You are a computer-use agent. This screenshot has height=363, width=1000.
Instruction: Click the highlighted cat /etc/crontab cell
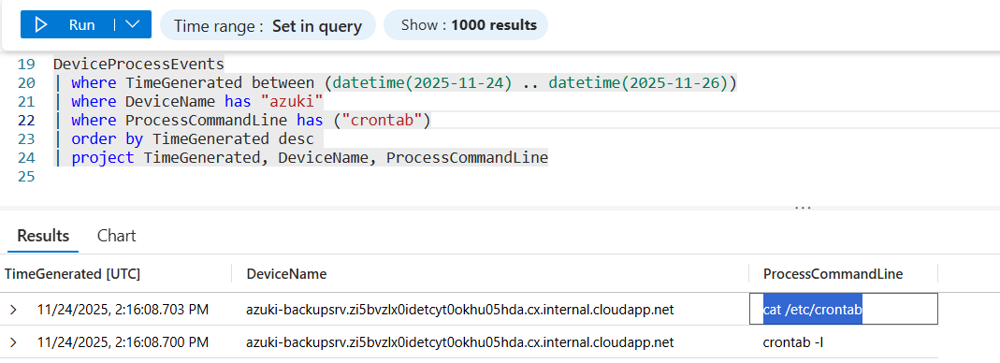(x=843, y=309)
